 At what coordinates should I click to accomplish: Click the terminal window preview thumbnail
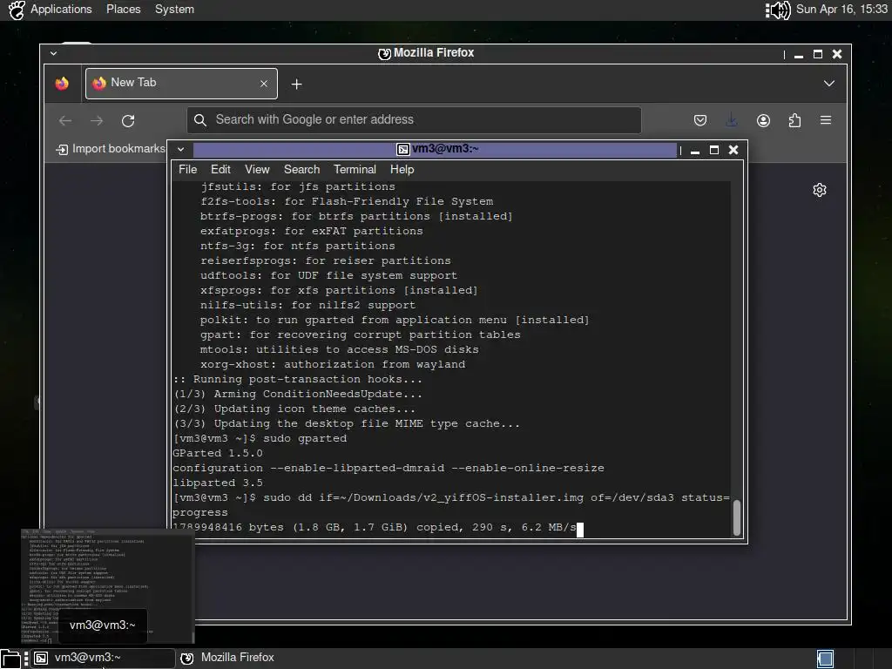(x=107, y=585)
